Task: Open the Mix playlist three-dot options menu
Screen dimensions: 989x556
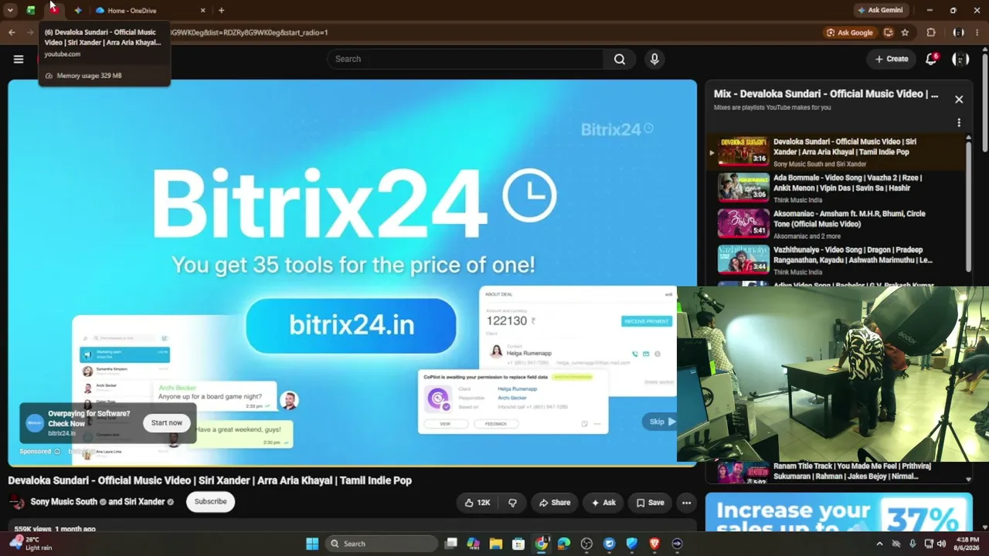Action: (959, 123)
